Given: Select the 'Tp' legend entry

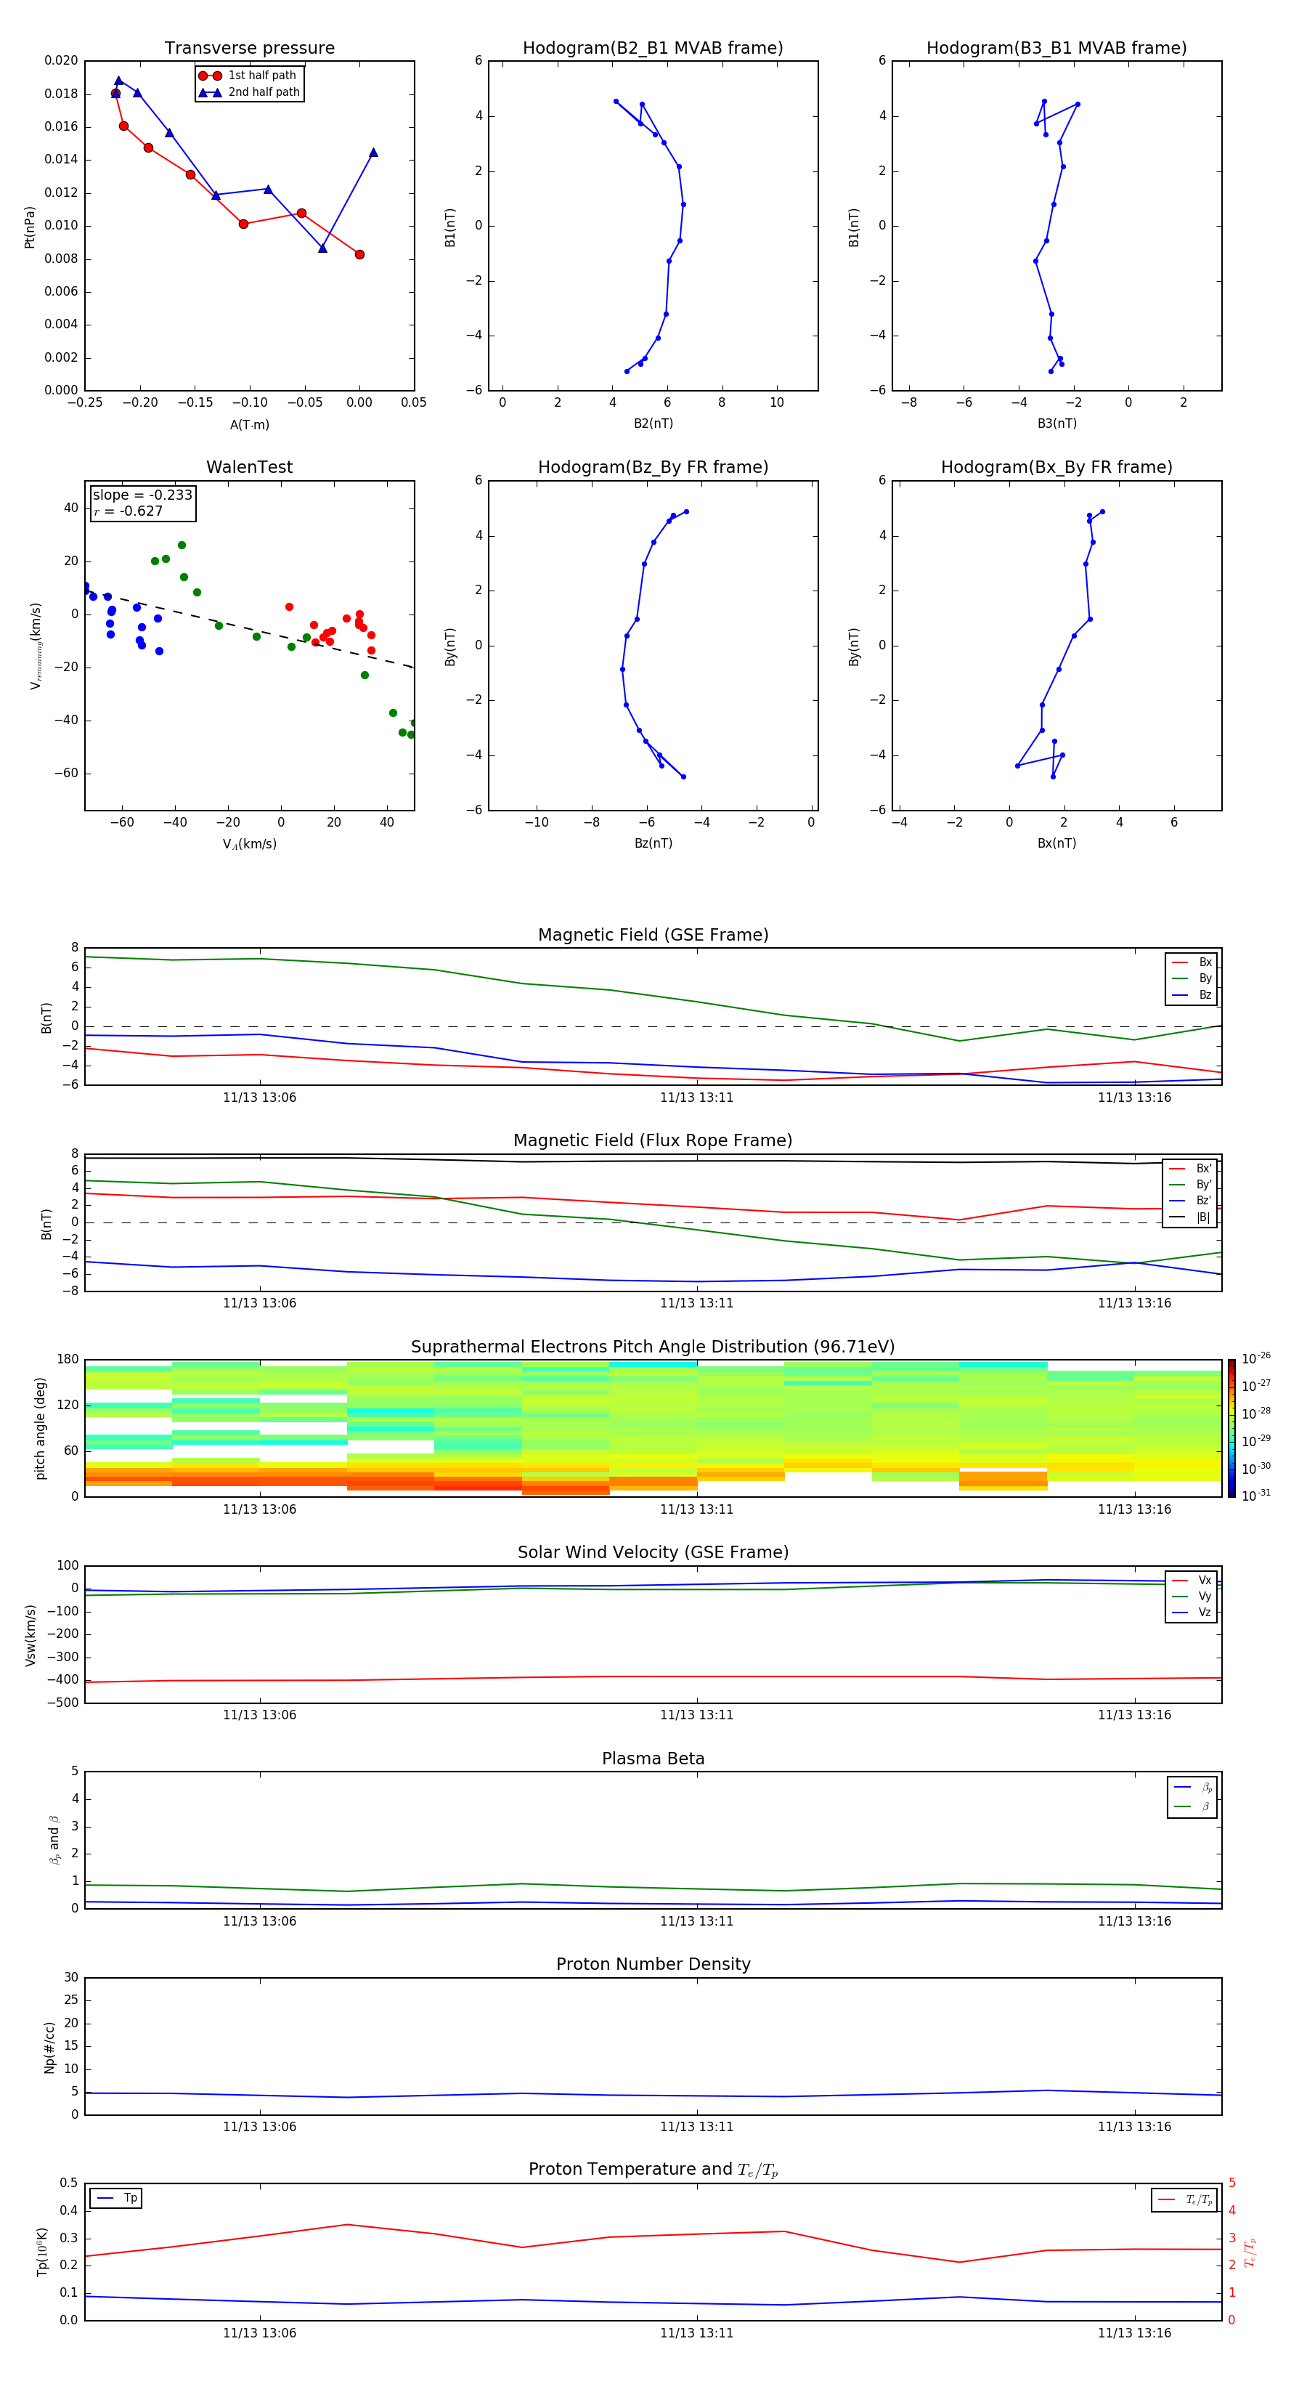Looking at the screenshot, I should 116,2198.
